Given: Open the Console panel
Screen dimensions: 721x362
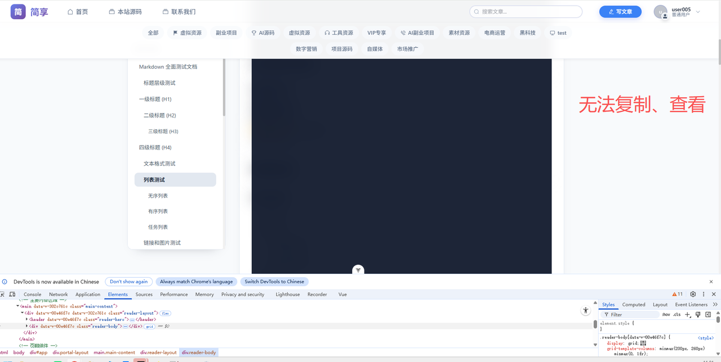Looking at the screenshot, I should coord(32,294).
